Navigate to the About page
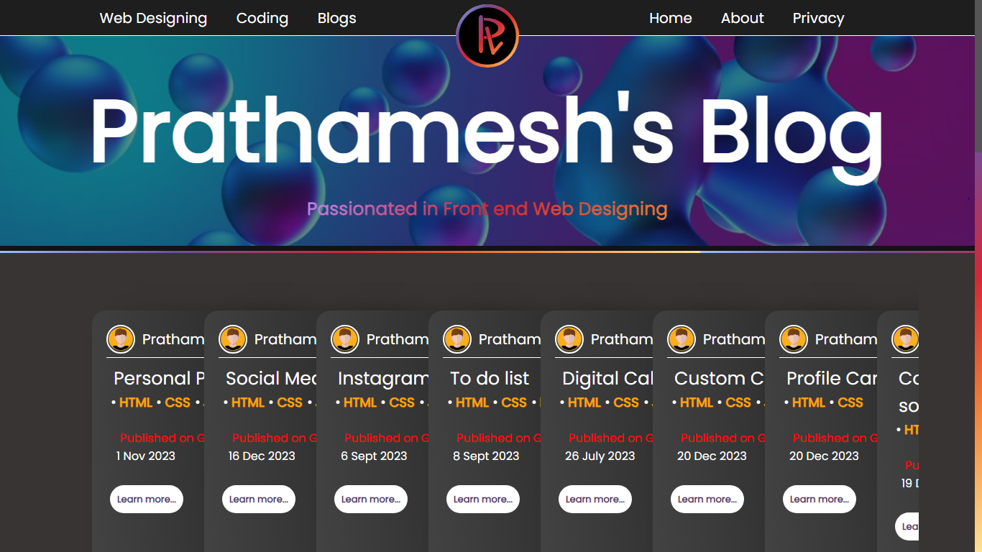982x552 pixels. 742,18
